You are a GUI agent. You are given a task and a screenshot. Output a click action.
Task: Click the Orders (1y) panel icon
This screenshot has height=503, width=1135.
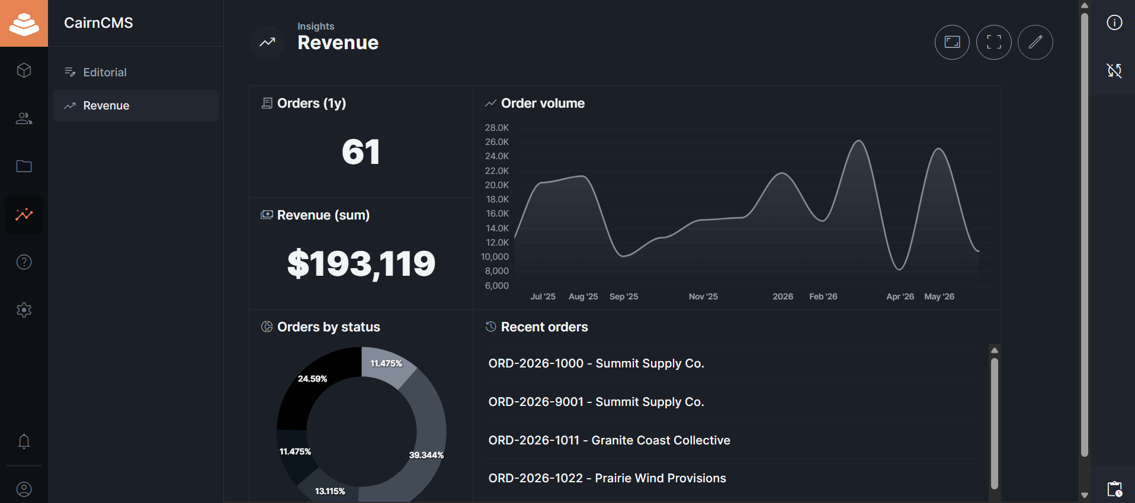click(x=267, y=103)
